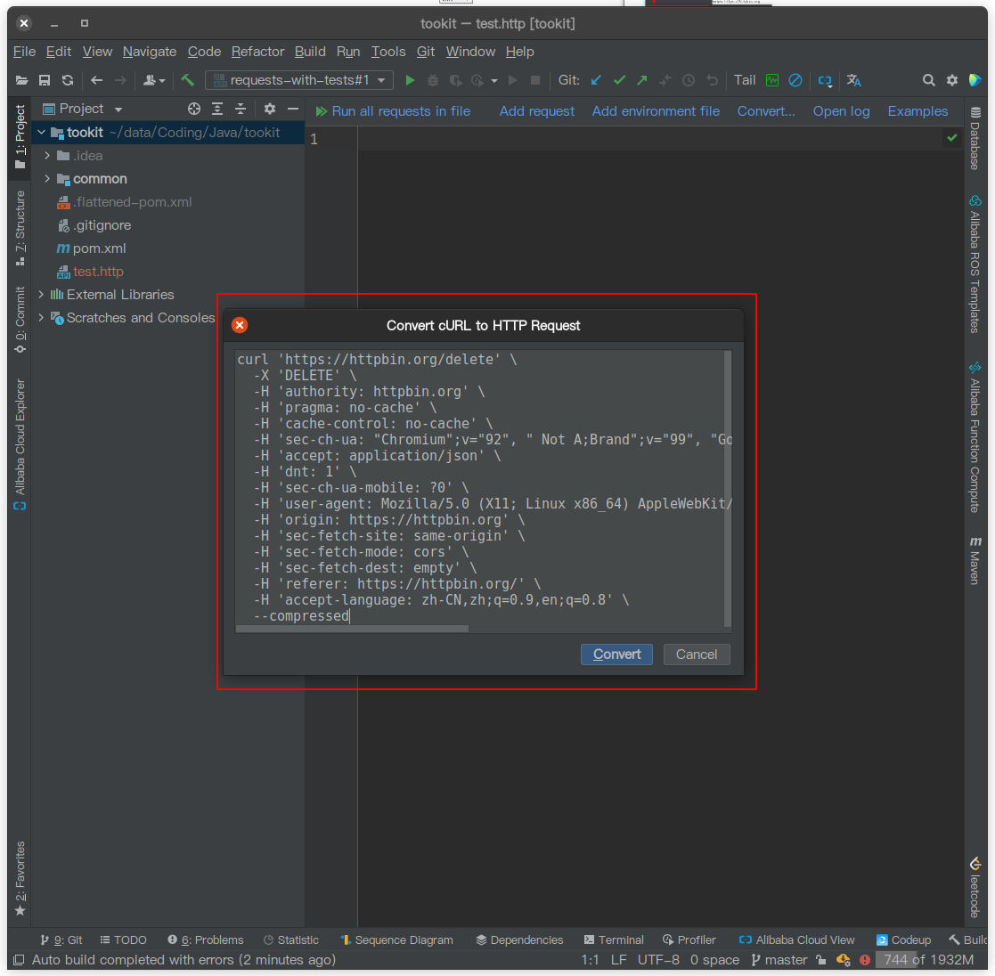Close the Convert cURL dialog
The height and width of the screenshot is (976, 995).
coord(240,325)
